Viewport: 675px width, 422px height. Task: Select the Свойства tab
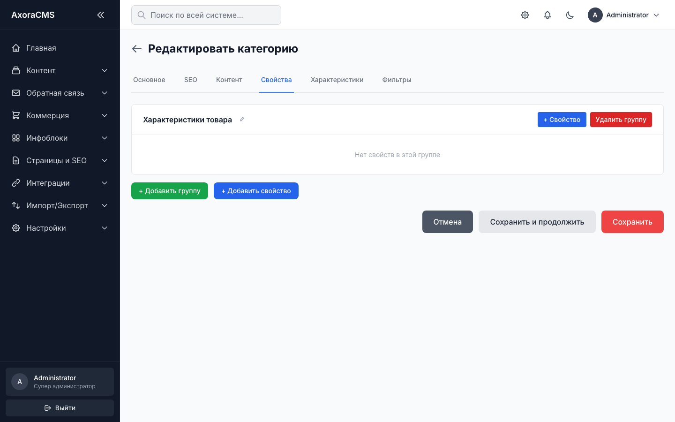277,80
